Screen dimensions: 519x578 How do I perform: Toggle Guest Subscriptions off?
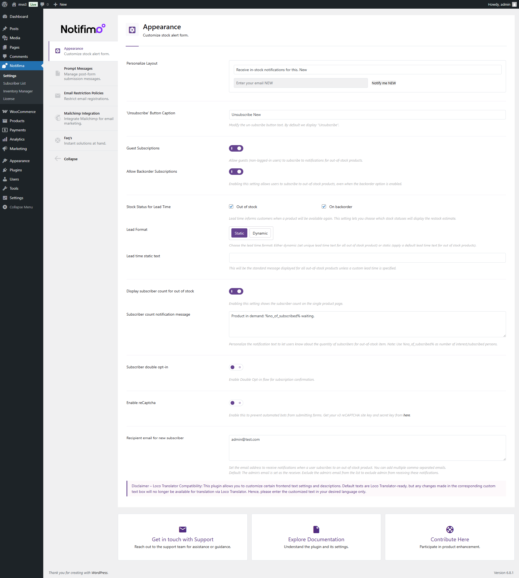[x=236, y=148]
